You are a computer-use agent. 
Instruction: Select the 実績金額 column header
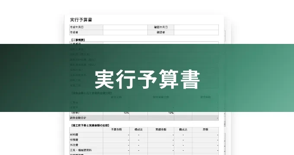point(161,130)
